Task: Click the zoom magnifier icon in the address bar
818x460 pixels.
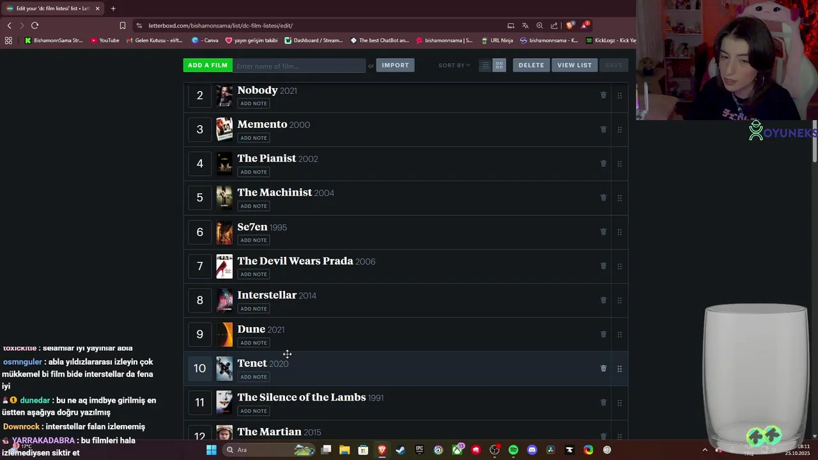Action: click(x=539, y=26)
